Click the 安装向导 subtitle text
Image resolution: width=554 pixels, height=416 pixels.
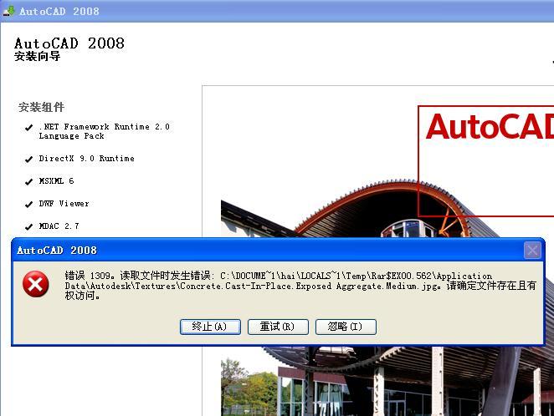37,57
